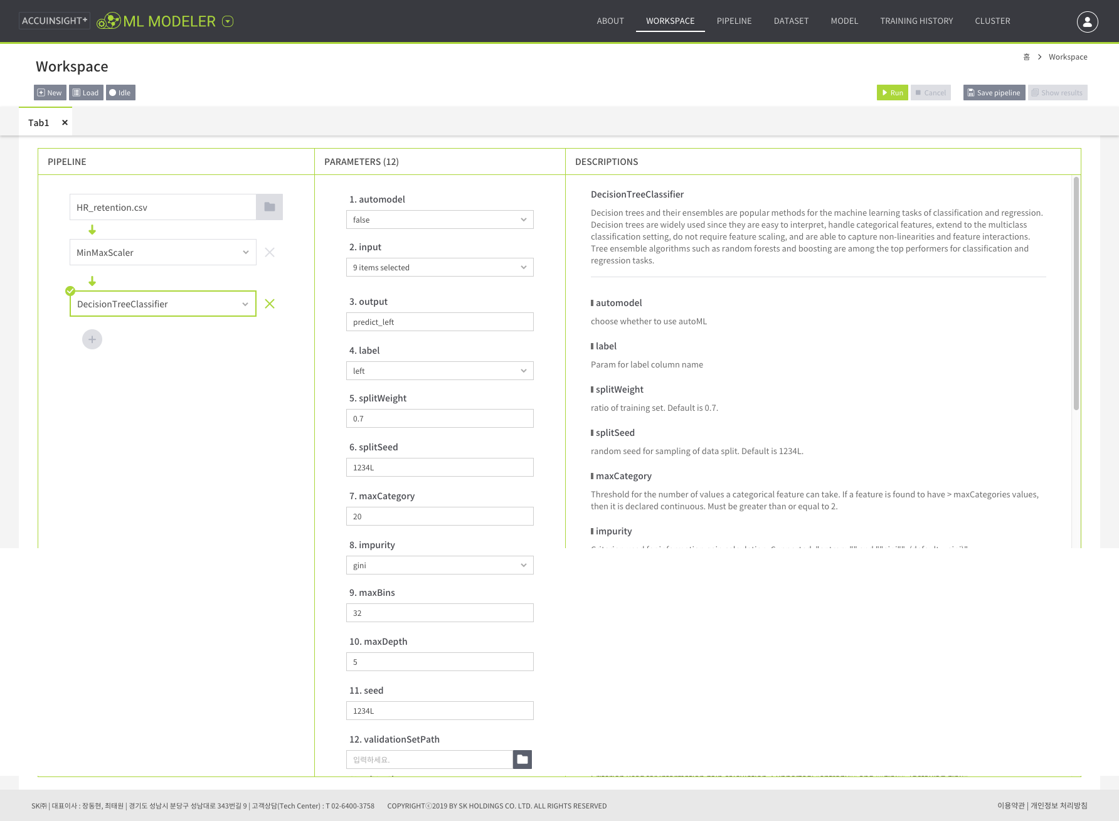Open the automodel false dropdown
1119x821 pixels.
tap(440, 220)
